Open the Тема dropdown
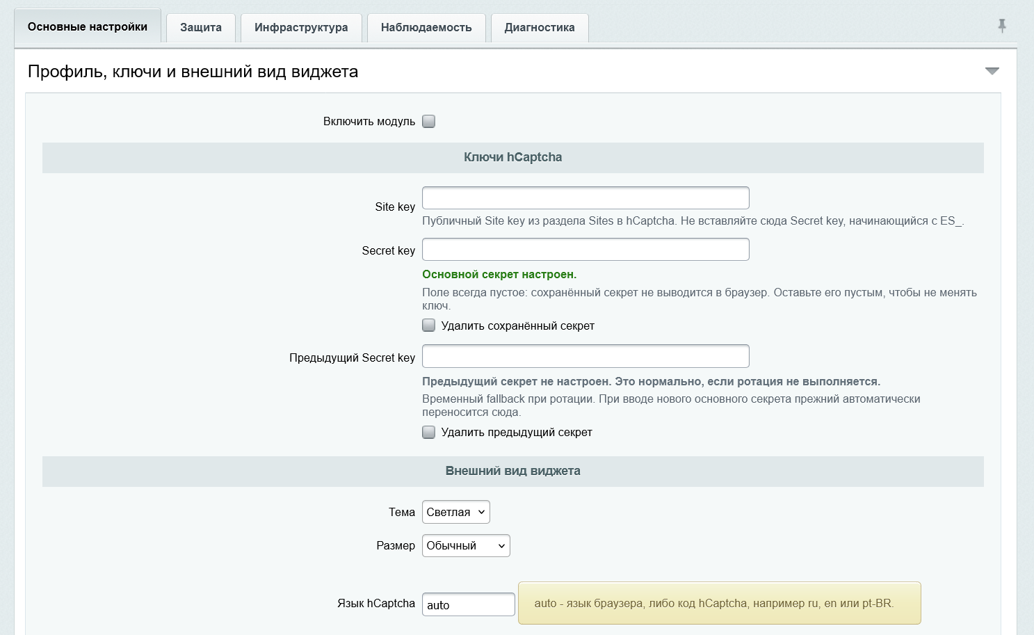Viewport: 1034px width, 635px height. pos(456,512)
